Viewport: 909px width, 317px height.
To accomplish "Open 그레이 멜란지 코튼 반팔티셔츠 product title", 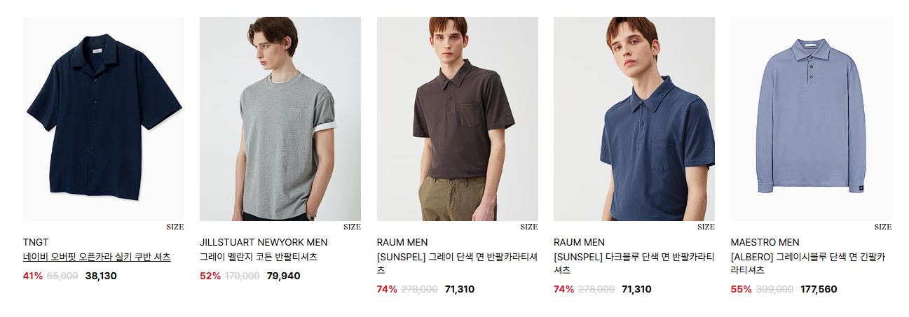I will click(x=259, y=257).
